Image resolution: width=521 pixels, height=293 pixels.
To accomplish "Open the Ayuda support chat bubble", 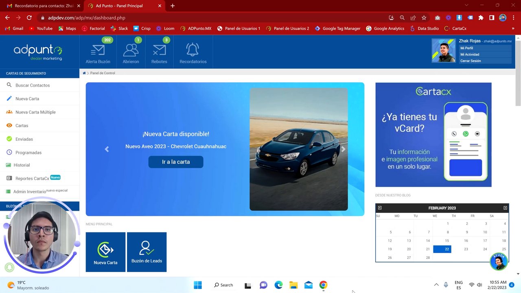I will point(499,262).
